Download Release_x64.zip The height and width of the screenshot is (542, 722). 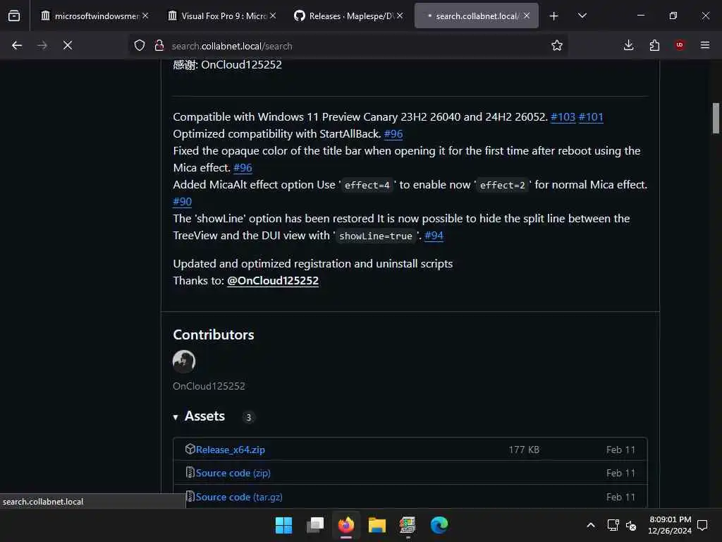click(x=231, y=450)
